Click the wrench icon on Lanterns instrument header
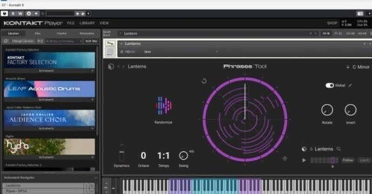The image size is (372, 194). click(x=110, y=43)
